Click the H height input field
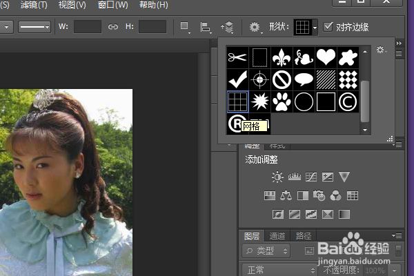Screen dimensions: 414x276 click(x=152, y=27)
